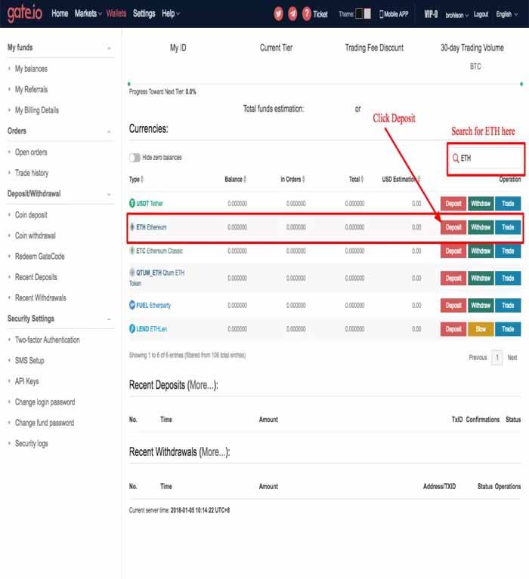Sort by Type column arrows
The width and height of the screenshot is (529, 579).
(142, 180)
